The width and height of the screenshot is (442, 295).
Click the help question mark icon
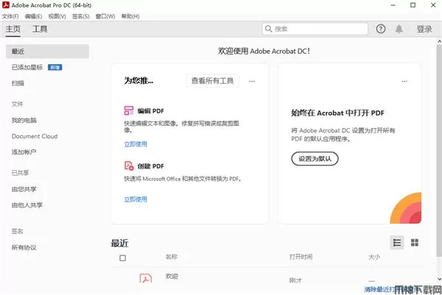click(x=381, y=29)
